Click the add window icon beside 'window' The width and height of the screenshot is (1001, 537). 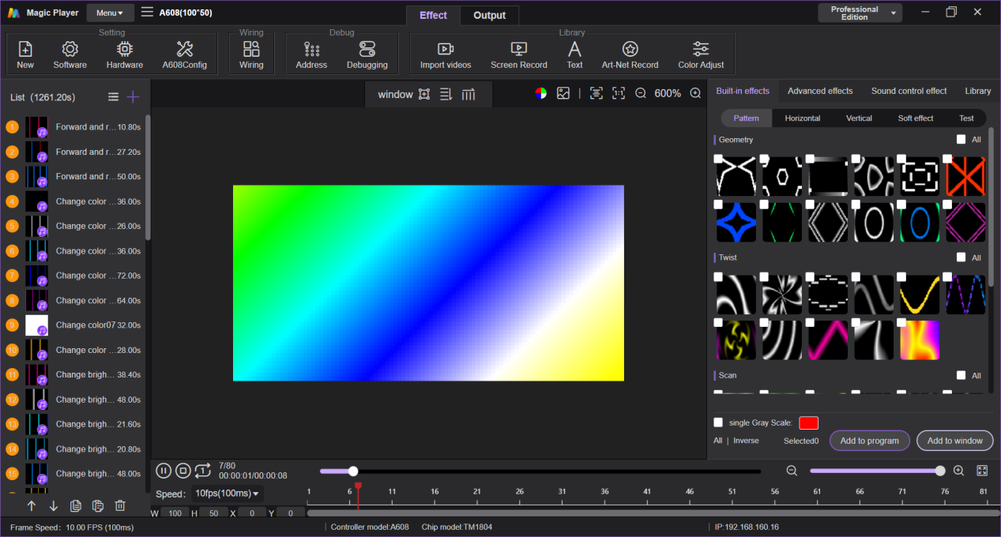click(x=424, y=94)
